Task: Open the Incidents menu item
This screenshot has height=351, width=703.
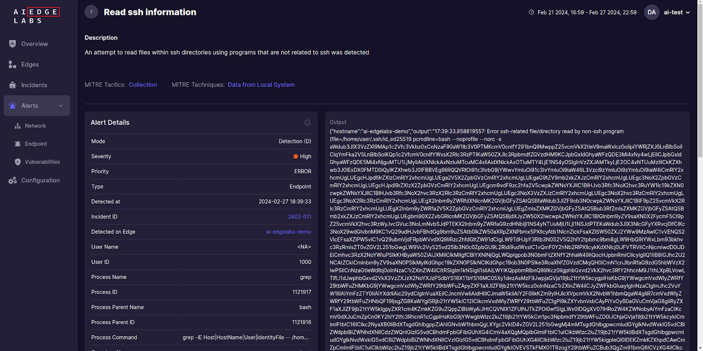Action: coord(34,85)
